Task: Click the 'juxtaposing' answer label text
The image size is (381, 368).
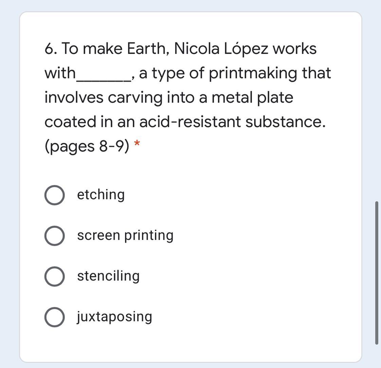Action: [114, 317]
